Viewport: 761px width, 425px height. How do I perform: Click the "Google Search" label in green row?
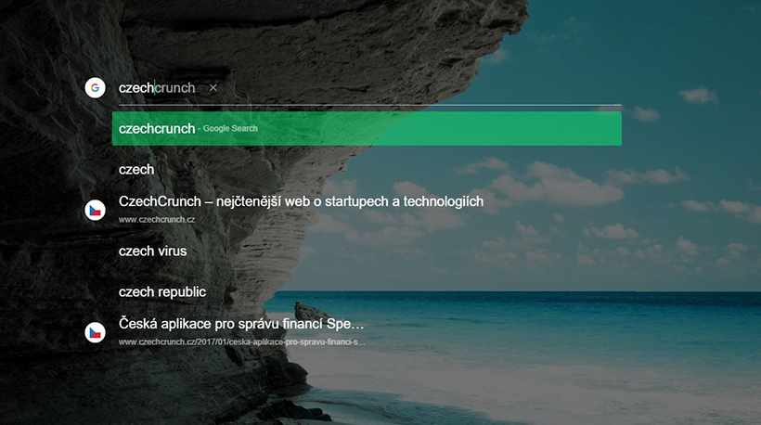(230, 129)
